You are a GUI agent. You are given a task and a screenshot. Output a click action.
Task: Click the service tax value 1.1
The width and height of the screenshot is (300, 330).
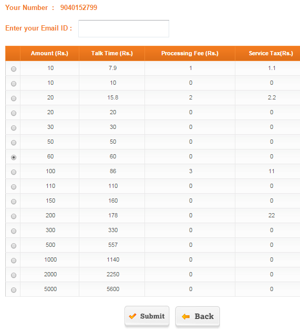[x=272, y=68]
